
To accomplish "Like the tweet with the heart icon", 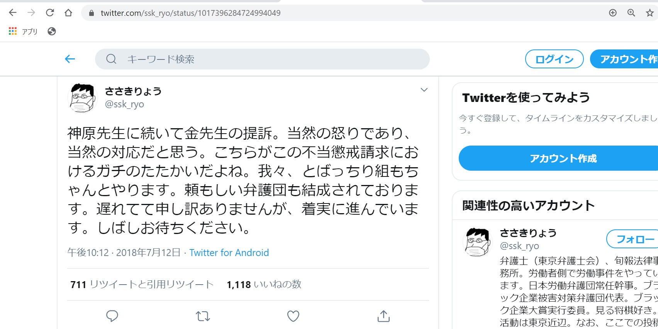I will 293,316.
